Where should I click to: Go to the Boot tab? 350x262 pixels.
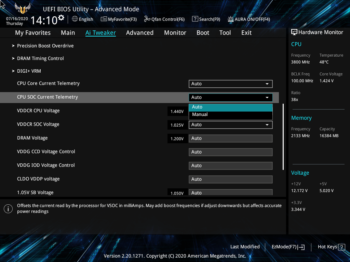(203, 33)
